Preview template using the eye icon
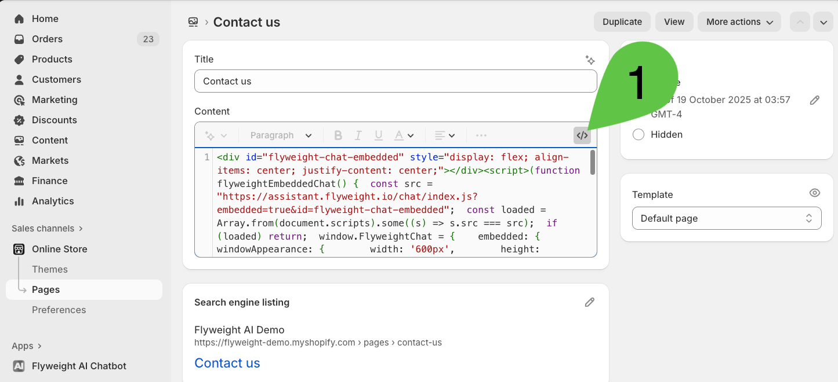The height and width of the screenshot is (382, 838). pyautogui.click(x=814, y=193)
